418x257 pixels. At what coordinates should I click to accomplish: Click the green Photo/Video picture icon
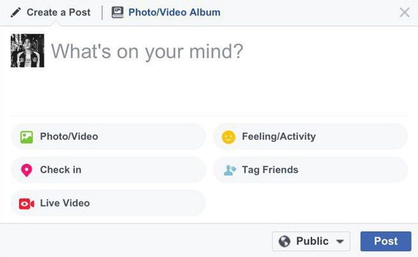[x=26, y=136]
